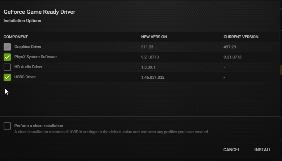Click the CANCEL button

(x=232, y=150)
